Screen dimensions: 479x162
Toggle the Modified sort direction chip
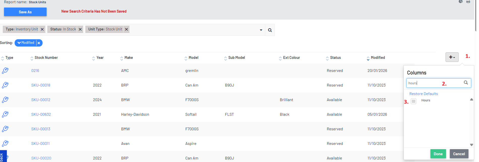tap(26, 43)
